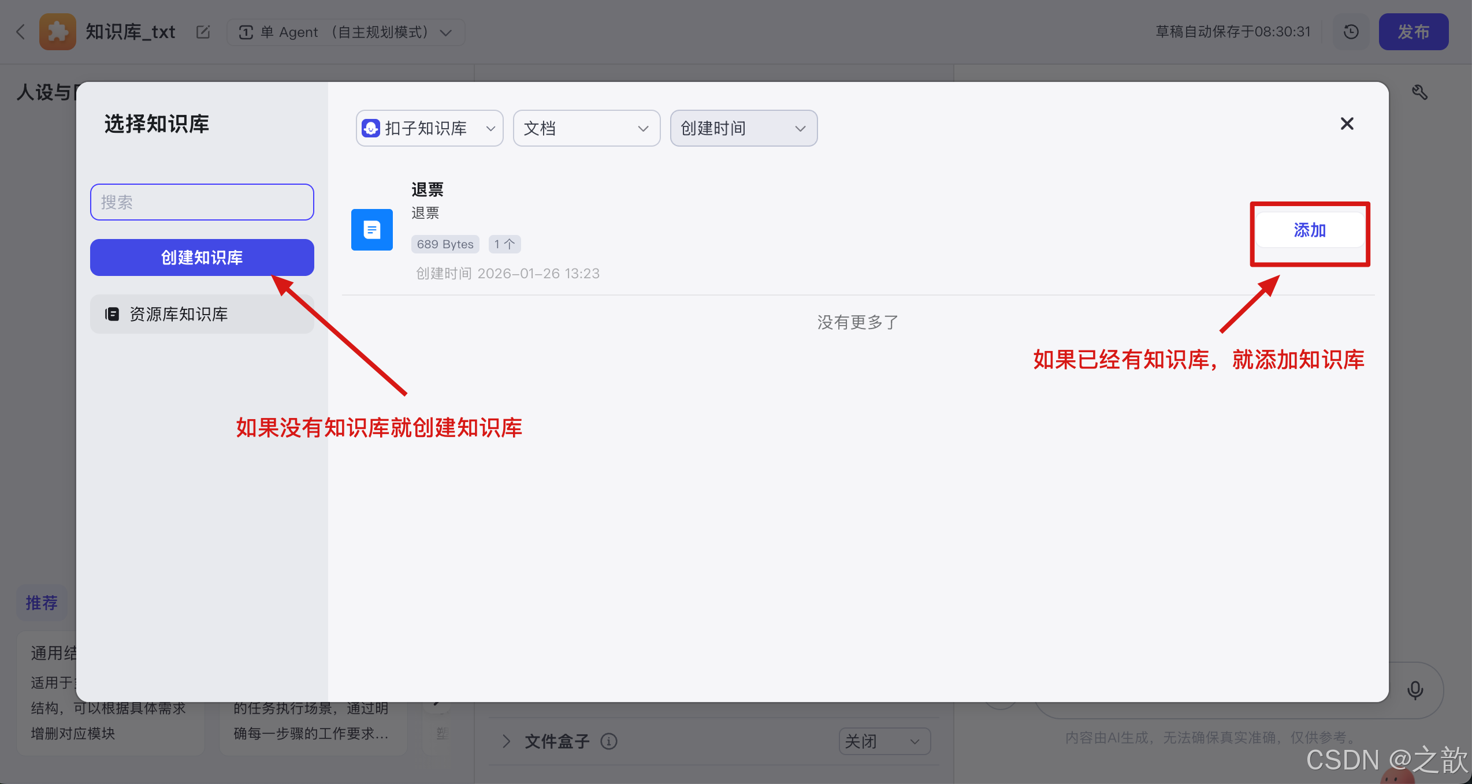Click the 搜索 search input field
Image resolution: width=1472 pixels, height=784 pixels.
202,201
